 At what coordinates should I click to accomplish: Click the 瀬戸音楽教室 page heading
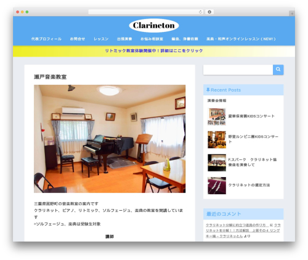pyautogui.click(x=51, y=77)
